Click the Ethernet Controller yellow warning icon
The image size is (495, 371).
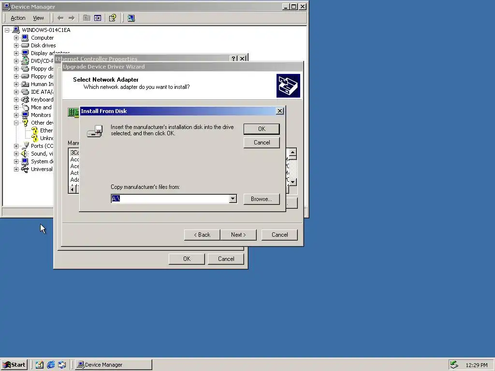pyautogui.click(x=34, y=130)
